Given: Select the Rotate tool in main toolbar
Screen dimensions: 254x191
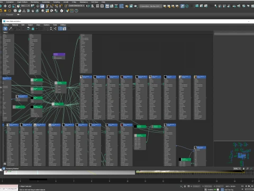Looking at the screenshot, I should [10, 6].
